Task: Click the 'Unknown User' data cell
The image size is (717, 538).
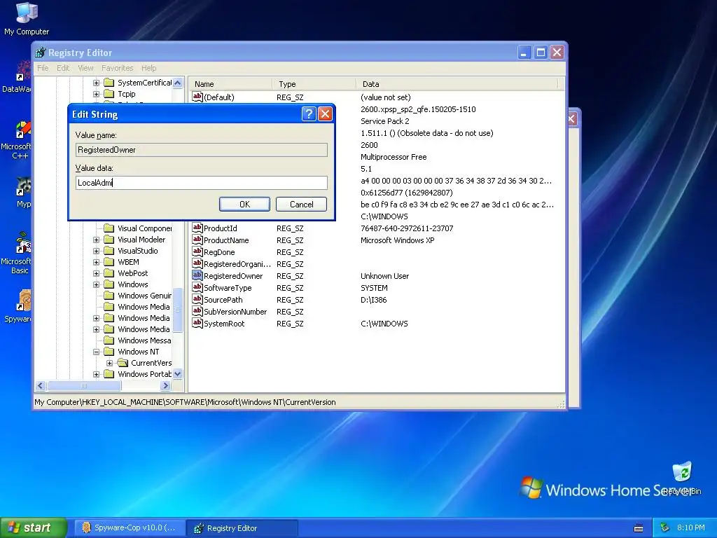Action: point(384,276)
